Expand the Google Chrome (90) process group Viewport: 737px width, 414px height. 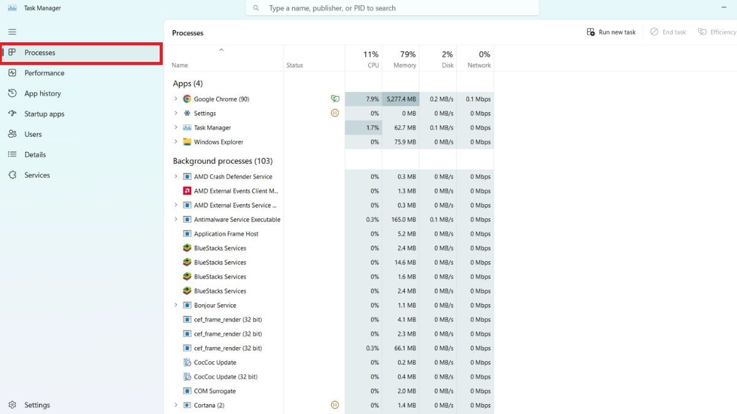point(176,99)
